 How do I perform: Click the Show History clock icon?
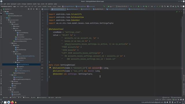coord(162,6)
